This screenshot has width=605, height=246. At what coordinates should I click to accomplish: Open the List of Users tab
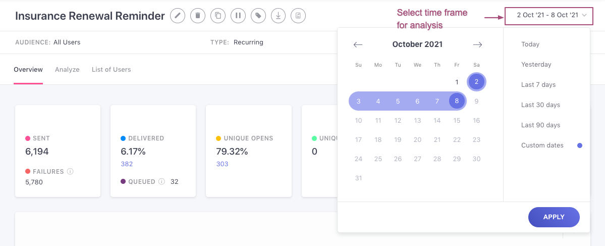point(111,70)
